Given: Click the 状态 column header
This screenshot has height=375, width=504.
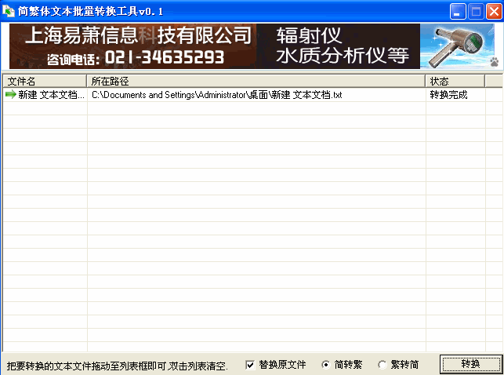Looking at the screenshot, I should point(455,81).
